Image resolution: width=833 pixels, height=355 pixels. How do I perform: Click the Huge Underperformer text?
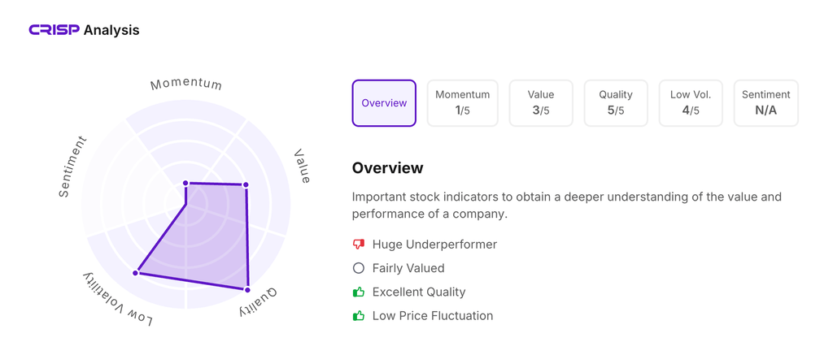point(434,245)
